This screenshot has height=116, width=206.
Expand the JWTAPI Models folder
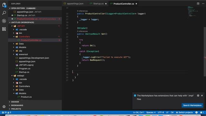click(x=14, y=47)
